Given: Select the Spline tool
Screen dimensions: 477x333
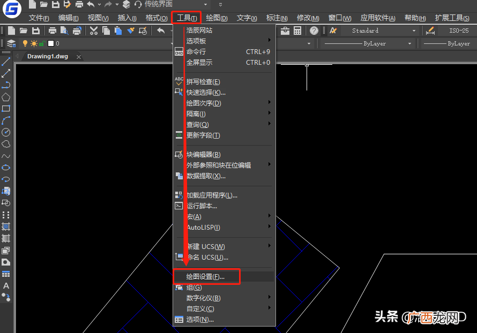Looking at the screenshot, I should click(x=6, y=156).
